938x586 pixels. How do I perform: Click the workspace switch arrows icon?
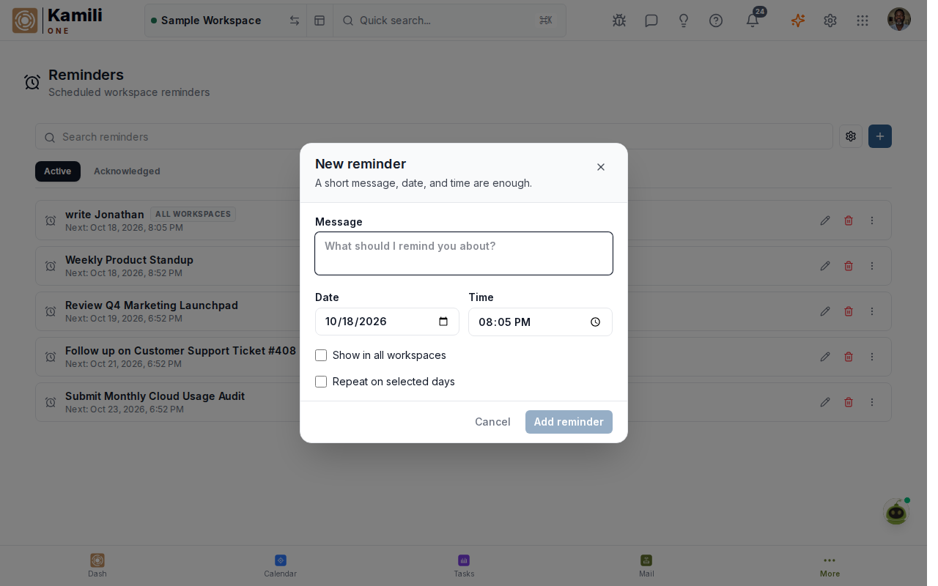tap(295, 21)
